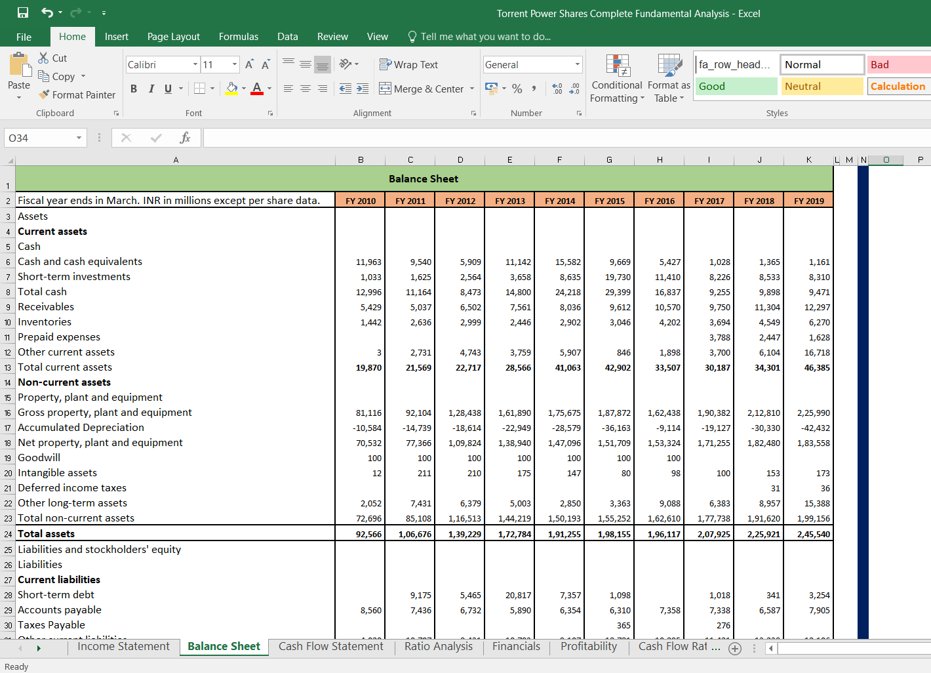This screenshot has width=931, height=673.
Task: Click the Save icon in quick access toolbar
Action: click(x=23, y=12)
